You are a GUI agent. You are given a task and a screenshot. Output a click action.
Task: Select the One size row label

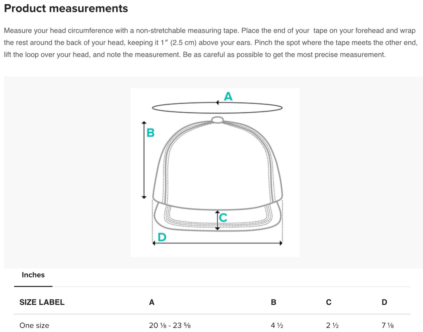click(34, 325)
